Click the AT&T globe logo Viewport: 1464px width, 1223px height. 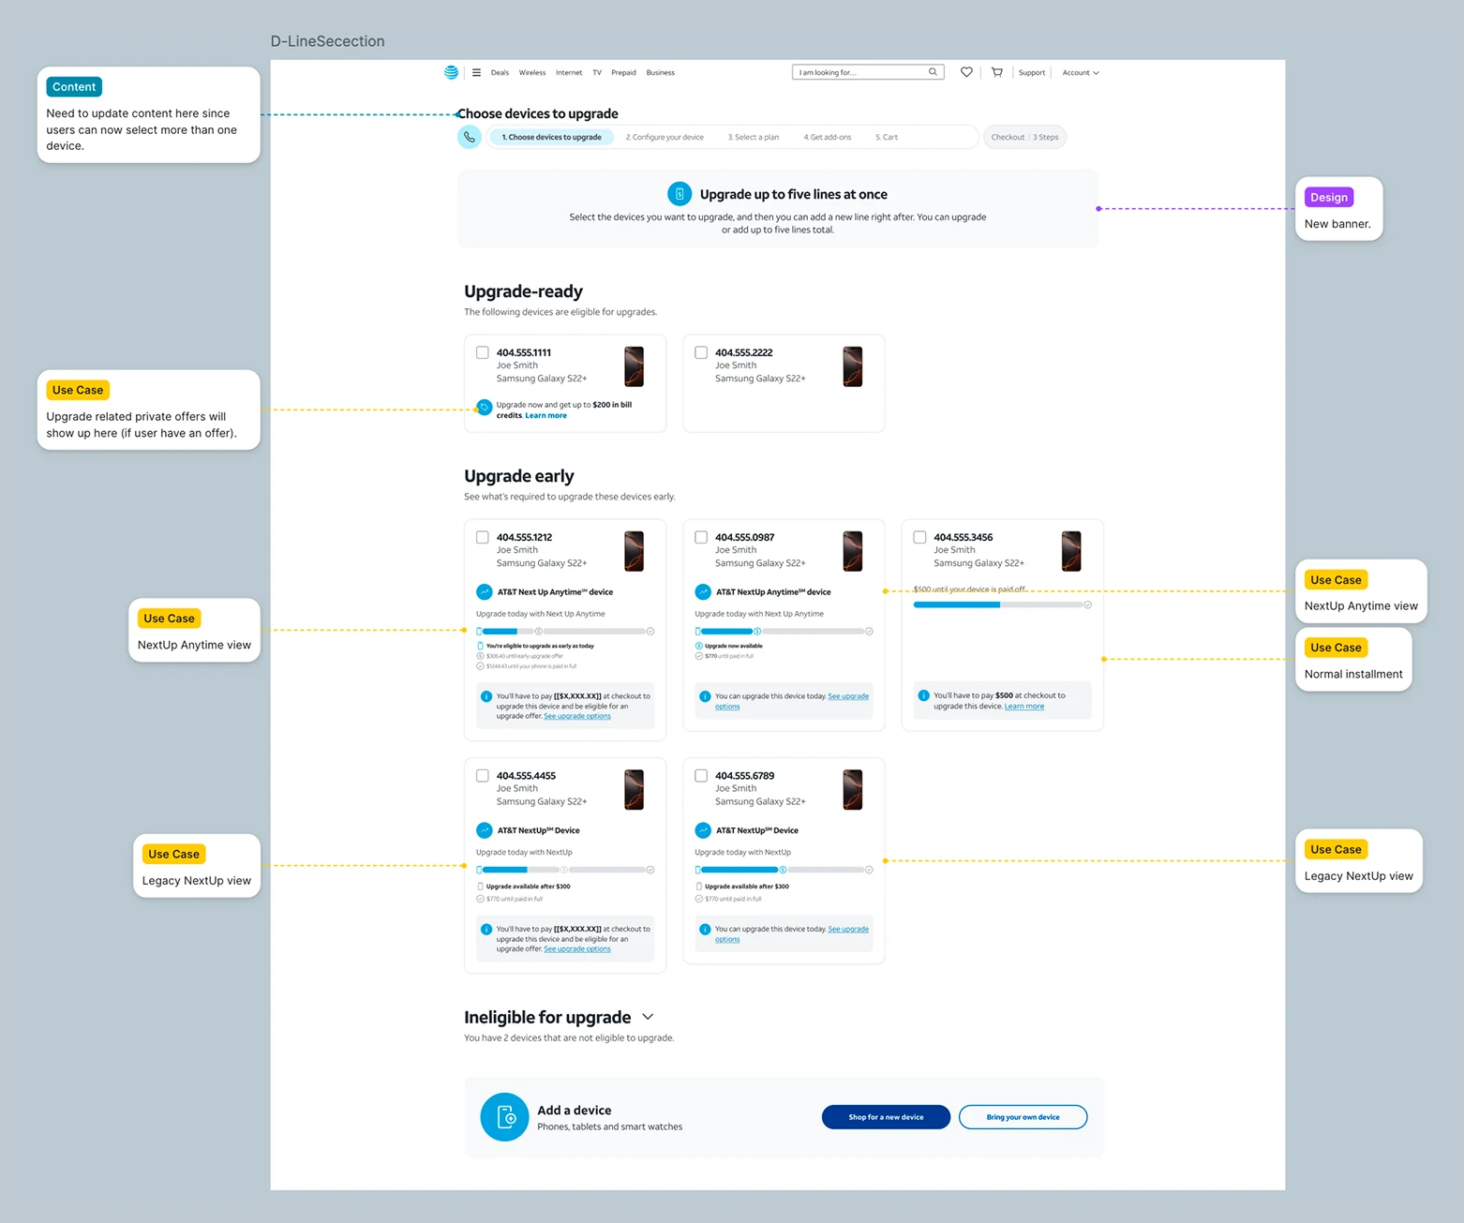(x=451, y=72)
